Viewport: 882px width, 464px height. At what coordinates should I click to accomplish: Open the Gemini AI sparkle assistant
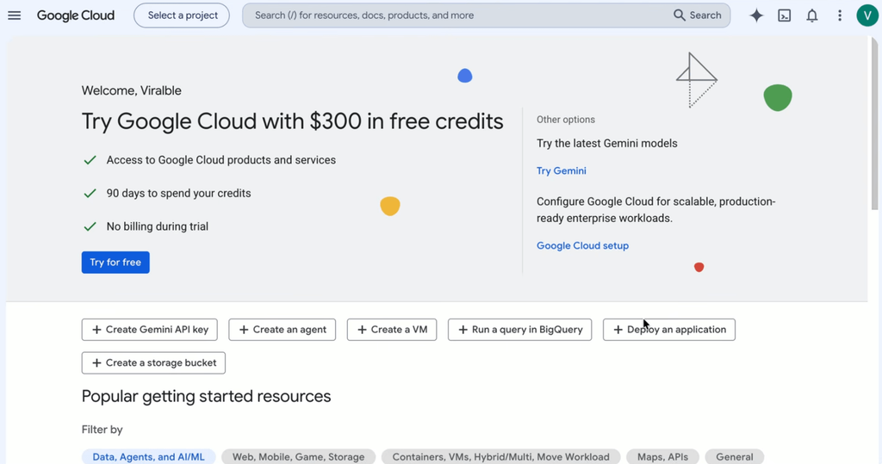tap(756, 15)
